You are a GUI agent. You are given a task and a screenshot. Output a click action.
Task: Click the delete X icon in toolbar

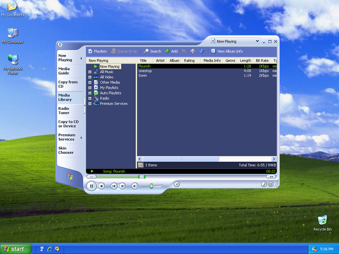click(184, 51)
